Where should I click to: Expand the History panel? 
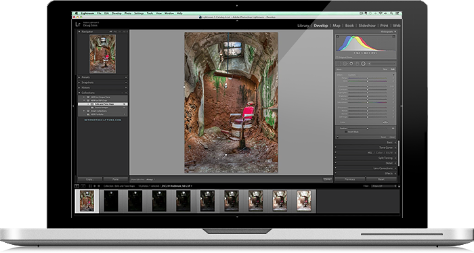[79, 87]
